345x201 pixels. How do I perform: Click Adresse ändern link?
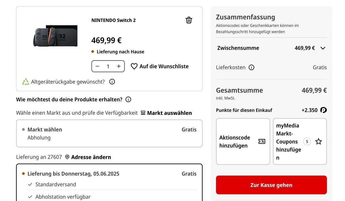(x=91, y=157)
